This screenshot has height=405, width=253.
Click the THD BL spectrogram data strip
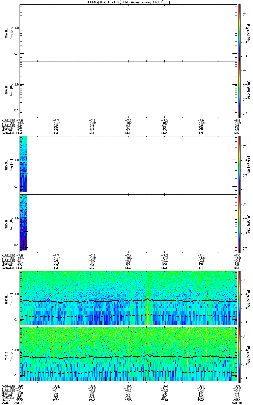pyautogui.click(x=23, y=164)
